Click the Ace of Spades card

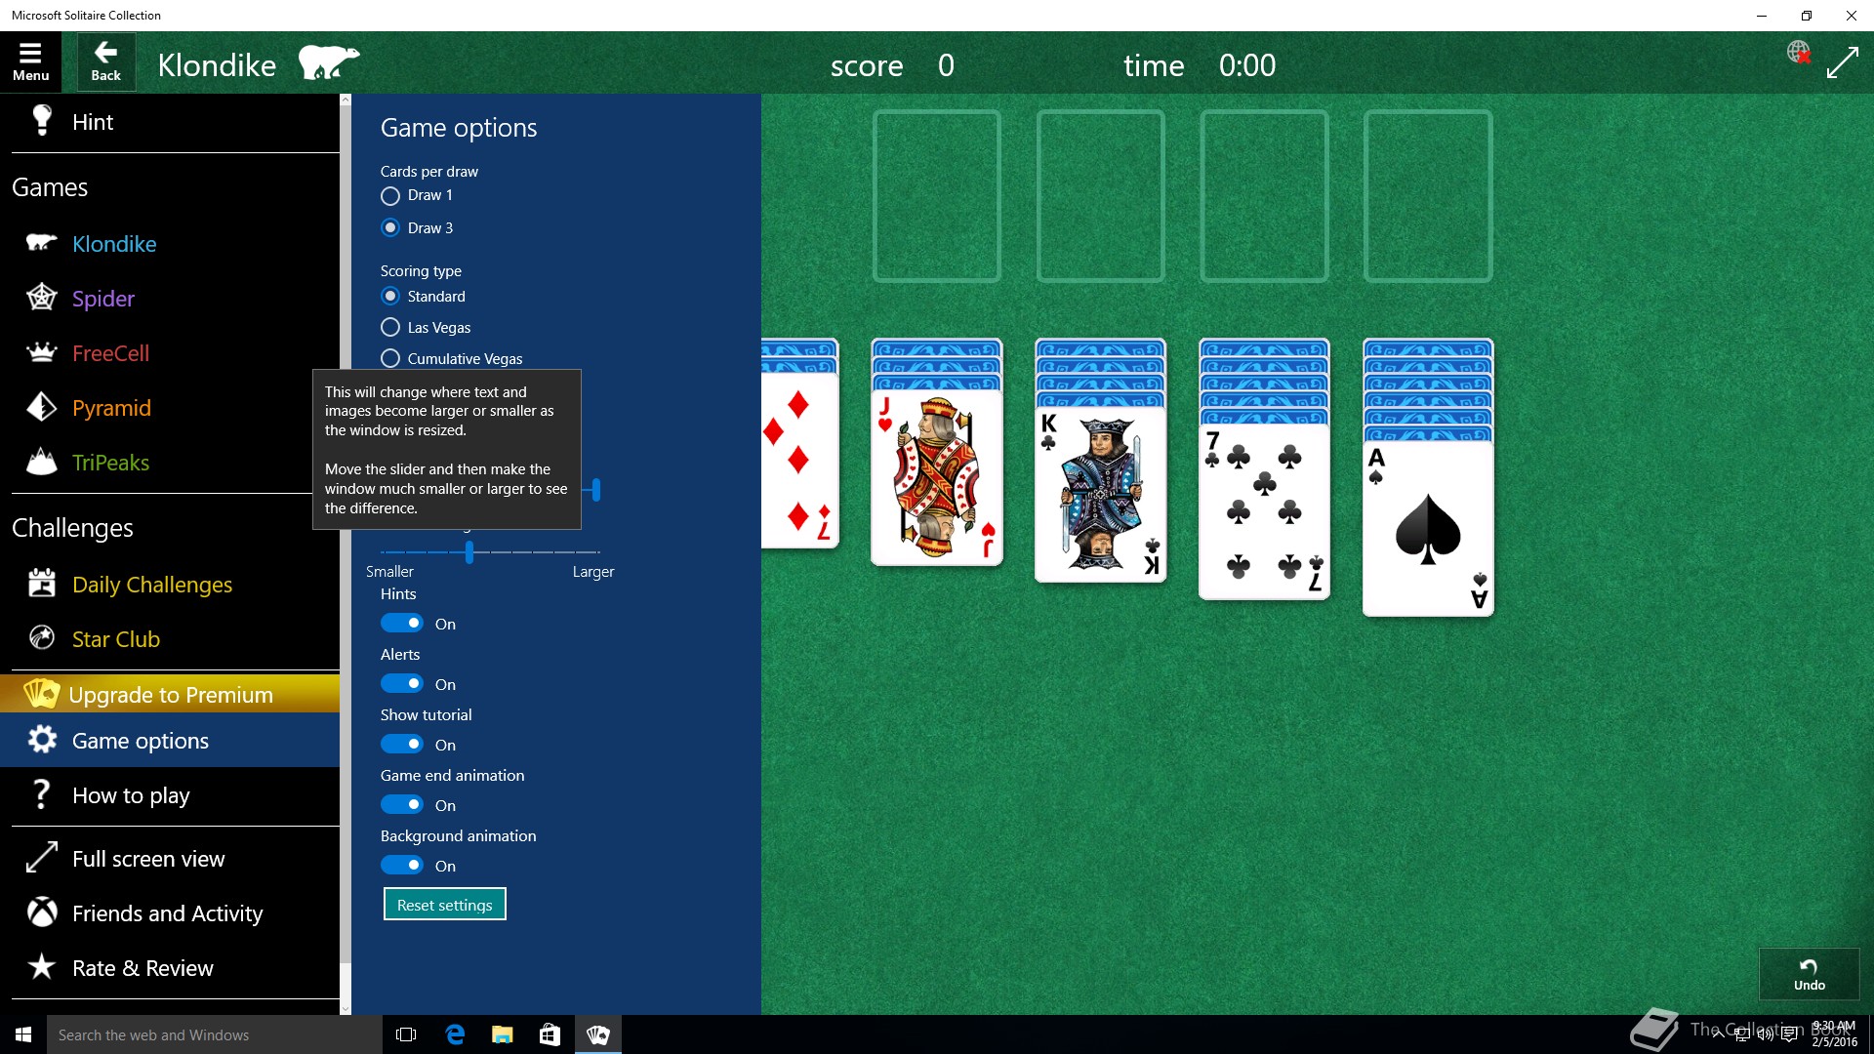coord(1428,528)
